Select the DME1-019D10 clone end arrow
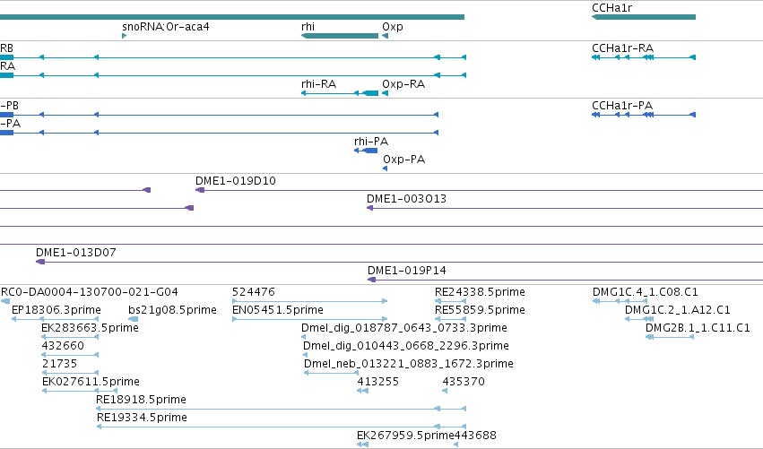The height and width of the screenshot is (449, 763). [x=200, y=190]
